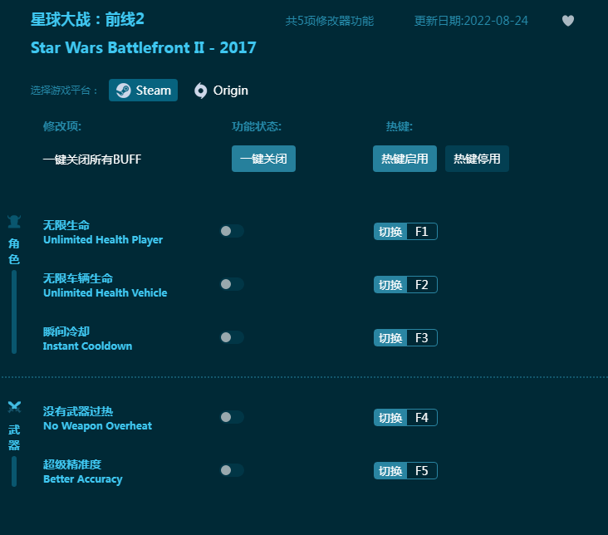Click the 超级精准度 label
The image size is (608, 535).
(72, 464)
